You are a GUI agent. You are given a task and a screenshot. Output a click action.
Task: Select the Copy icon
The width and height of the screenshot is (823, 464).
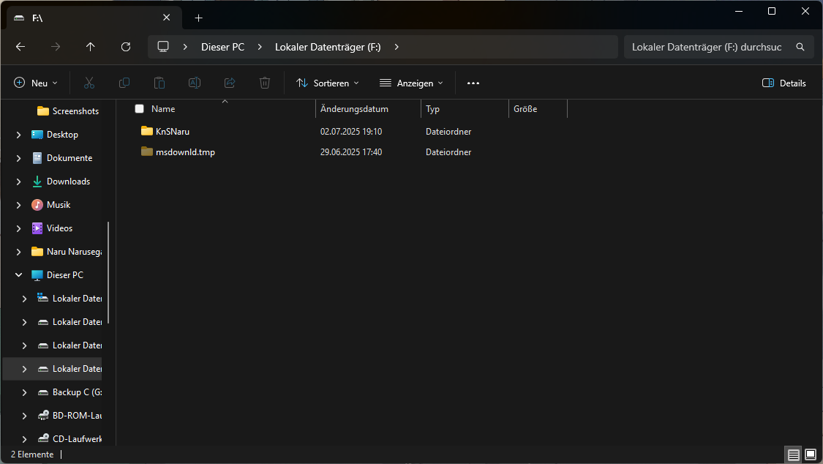124,83
